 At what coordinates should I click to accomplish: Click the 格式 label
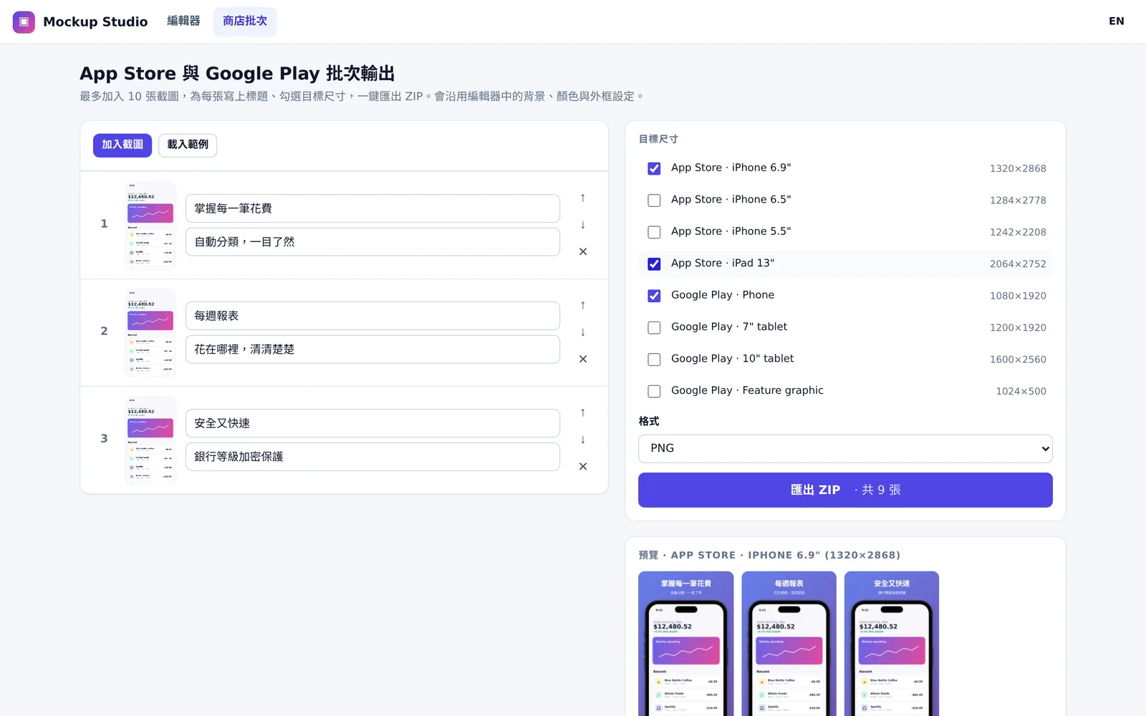(x=649, y=421)
